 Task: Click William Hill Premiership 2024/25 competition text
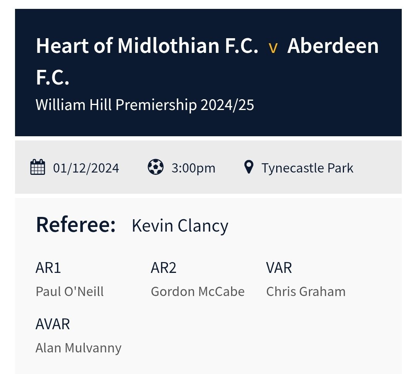pos(145,105)
